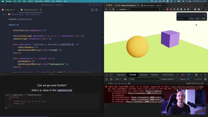Close the Experience.js editor tab

(x=41, y=10)
